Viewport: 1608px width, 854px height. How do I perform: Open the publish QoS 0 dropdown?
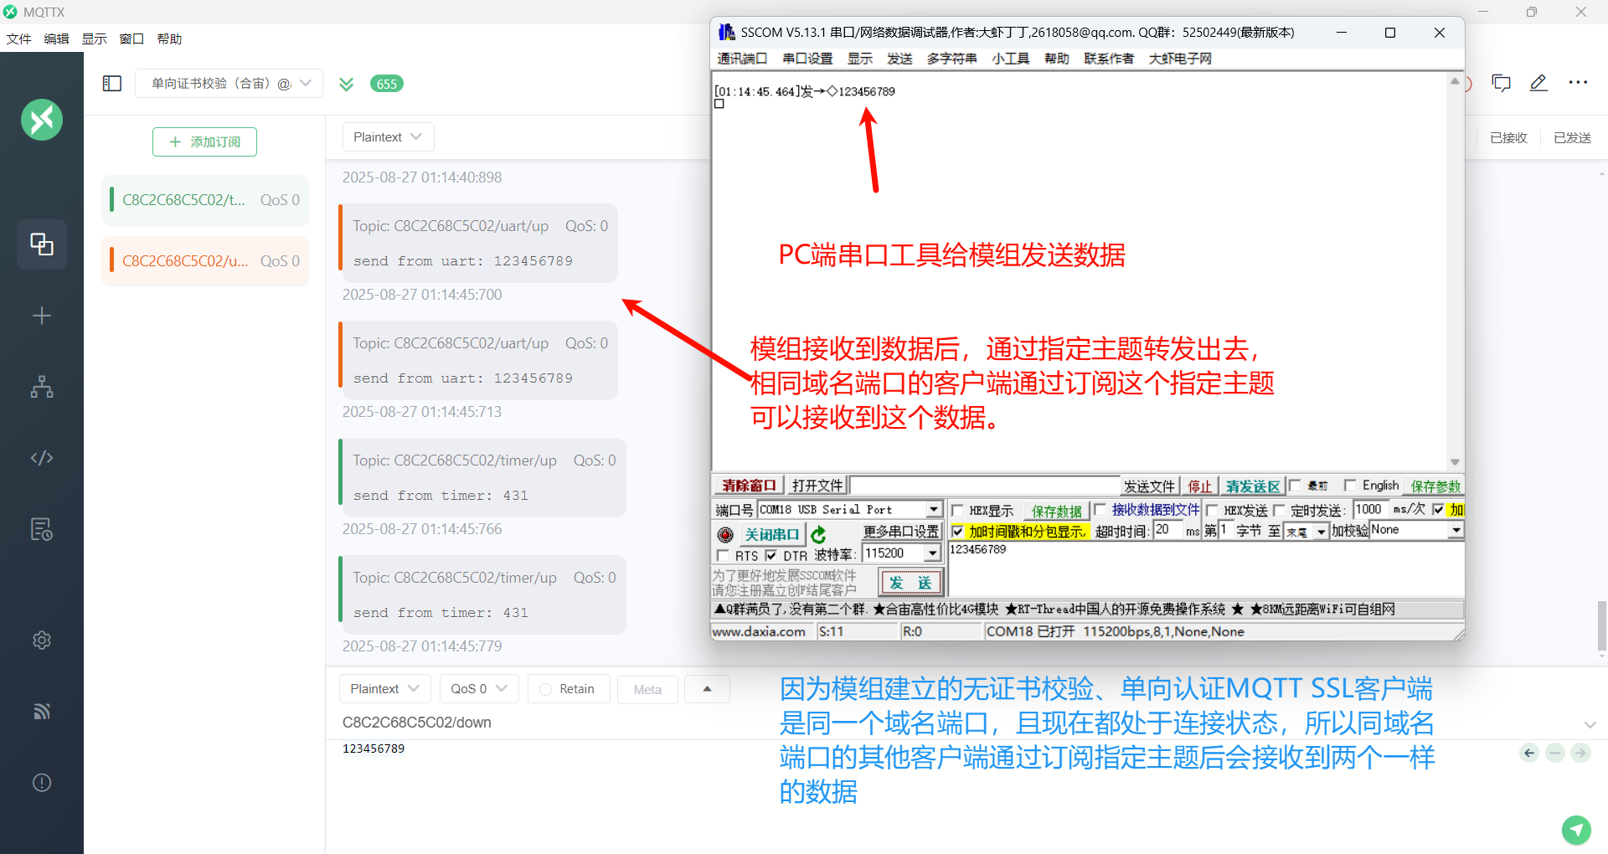(x=479, y=689)
